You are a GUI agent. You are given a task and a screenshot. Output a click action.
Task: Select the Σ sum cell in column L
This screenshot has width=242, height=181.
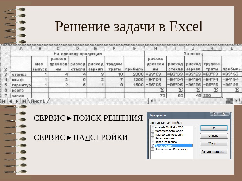[x=232, y=90]
